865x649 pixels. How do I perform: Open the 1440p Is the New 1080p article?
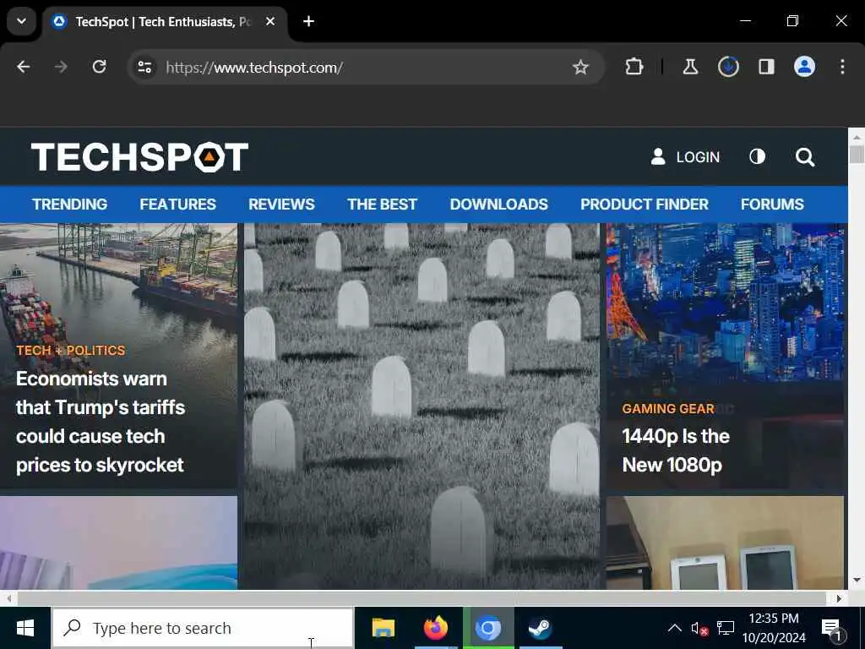tap(676, 450)
